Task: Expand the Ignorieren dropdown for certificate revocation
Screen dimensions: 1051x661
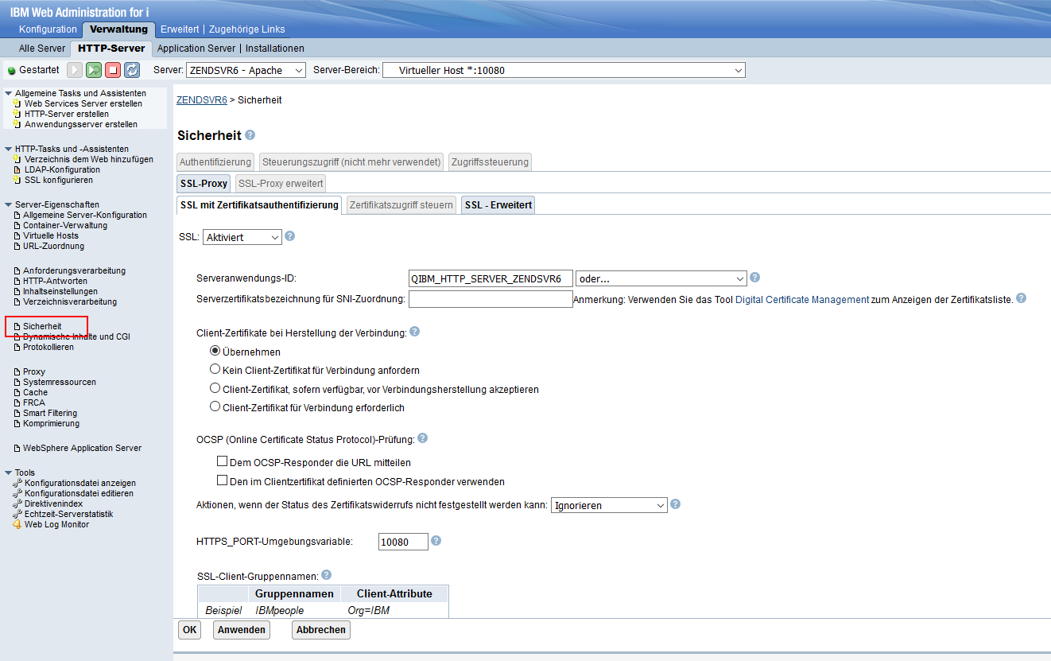Action: 609,505
